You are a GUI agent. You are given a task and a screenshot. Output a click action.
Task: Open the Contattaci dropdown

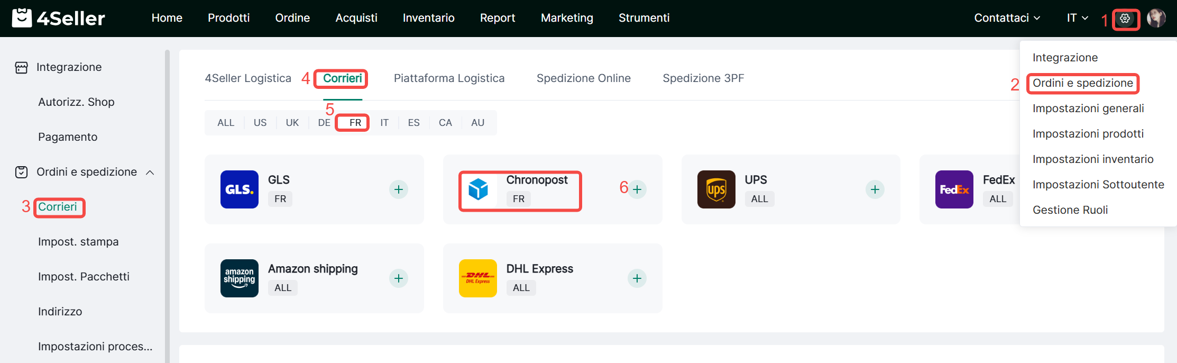(x=1007, y=18)
